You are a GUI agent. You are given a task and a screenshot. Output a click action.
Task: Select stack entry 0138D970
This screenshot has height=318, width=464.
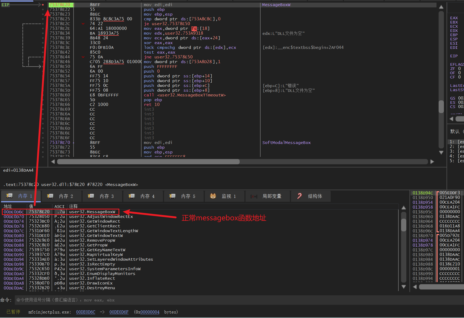tap(423, 236)
